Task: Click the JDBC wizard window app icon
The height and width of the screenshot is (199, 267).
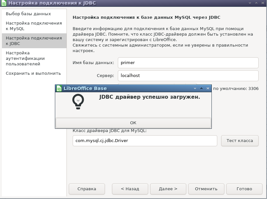Action: point(4,3)
